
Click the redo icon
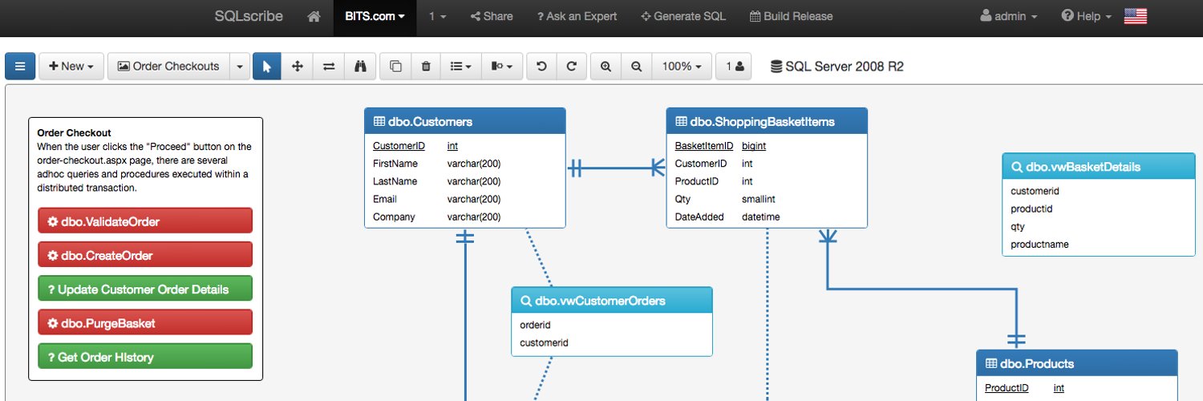click(572, 67)
